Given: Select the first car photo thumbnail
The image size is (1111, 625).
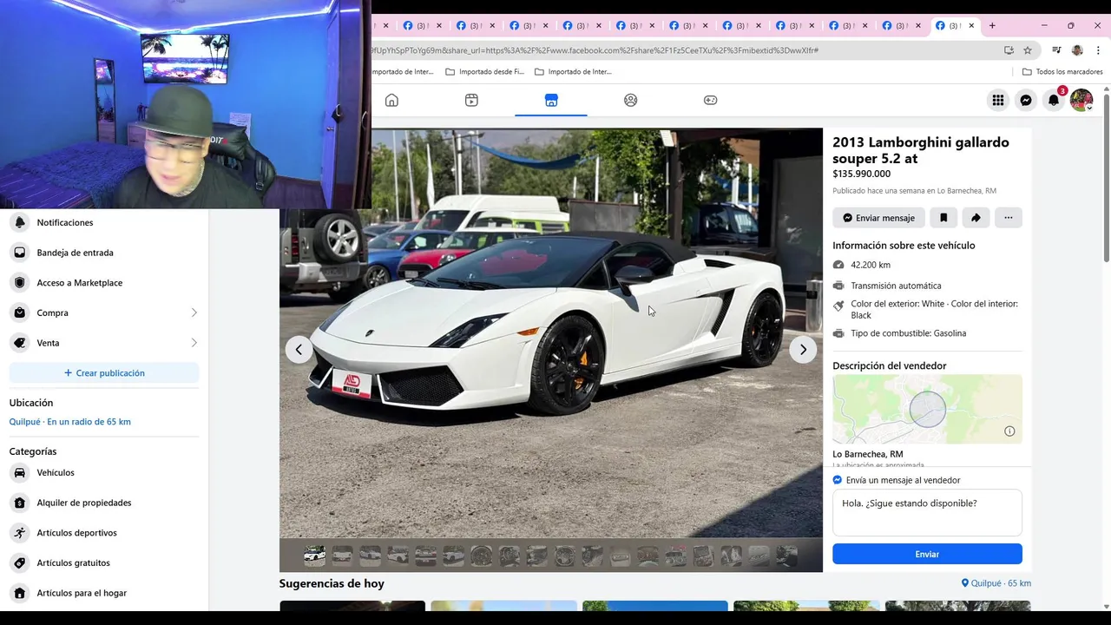Looking at the screenshot, I should point(314,556).
